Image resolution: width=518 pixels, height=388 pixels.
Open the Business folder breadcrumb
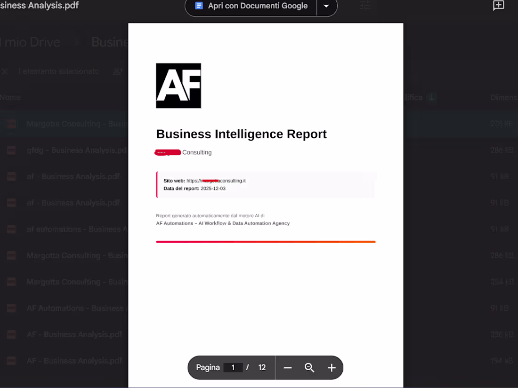click(x=110, y=42)
